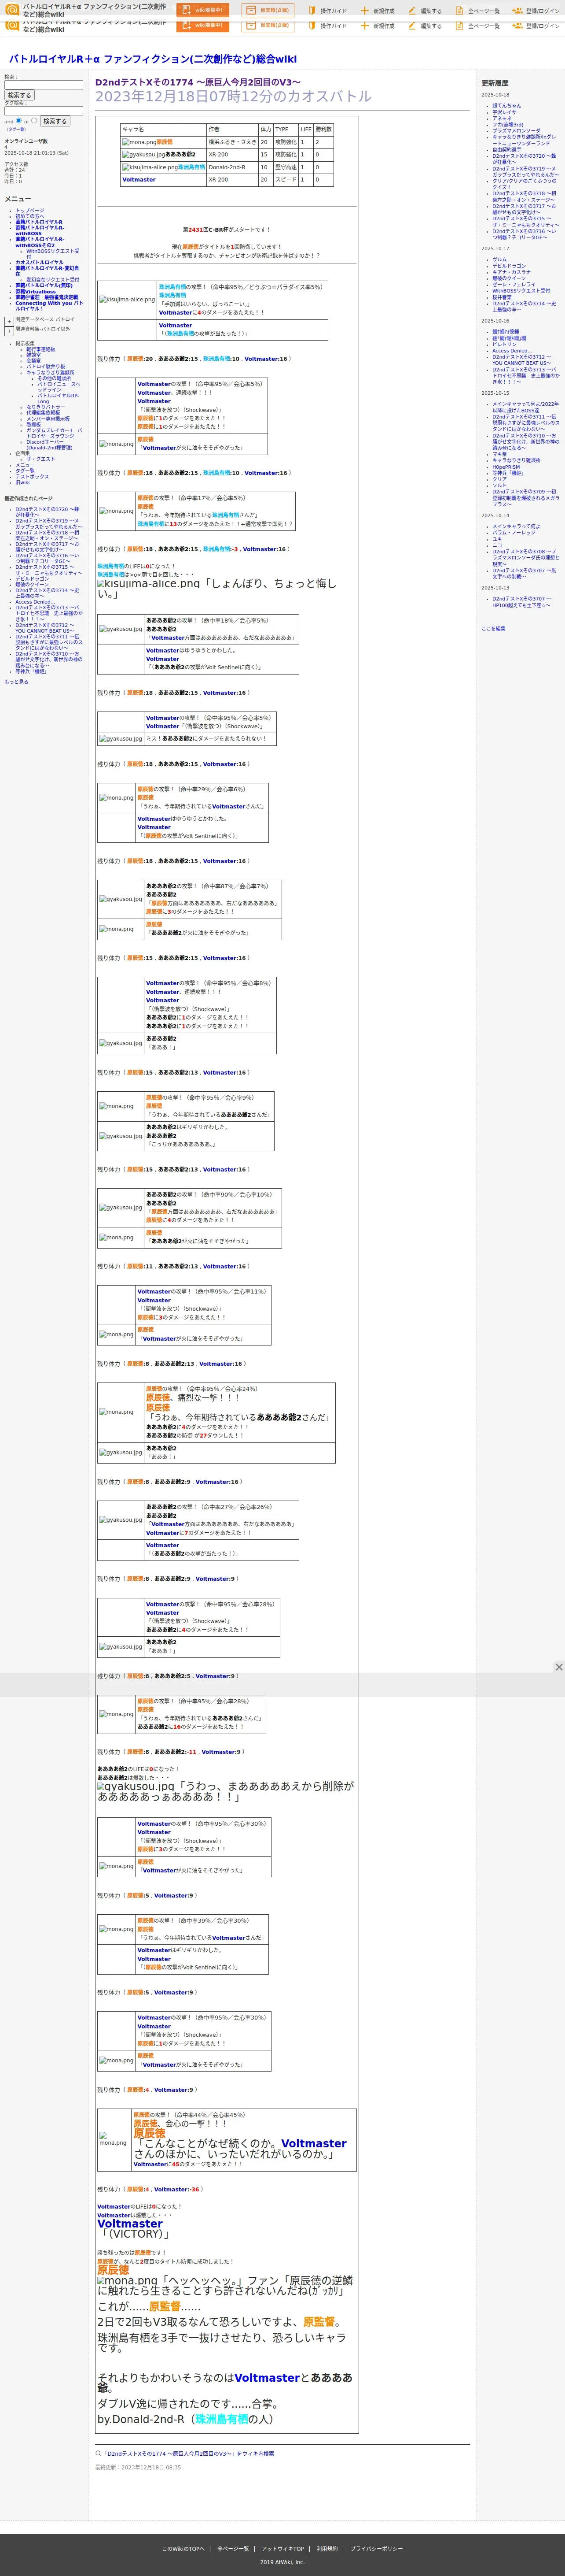Open テストボックス menu link
This screenshot has width=565, height=2576.
tap(32, 477)
